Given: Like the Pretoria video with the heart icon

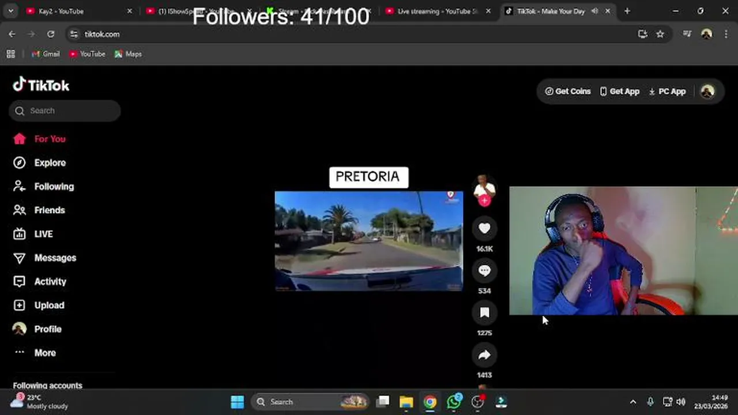Looking at the screenshot, I should tap(484, 229).
